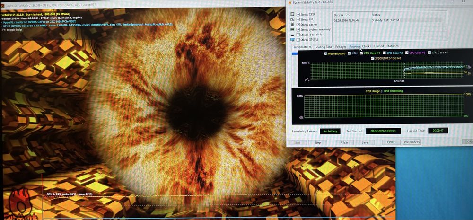This screenshot has width=473, height=220.
Task: Toggle the CPU Core #2 graph checkbox
Action: [x=384, y=53]
